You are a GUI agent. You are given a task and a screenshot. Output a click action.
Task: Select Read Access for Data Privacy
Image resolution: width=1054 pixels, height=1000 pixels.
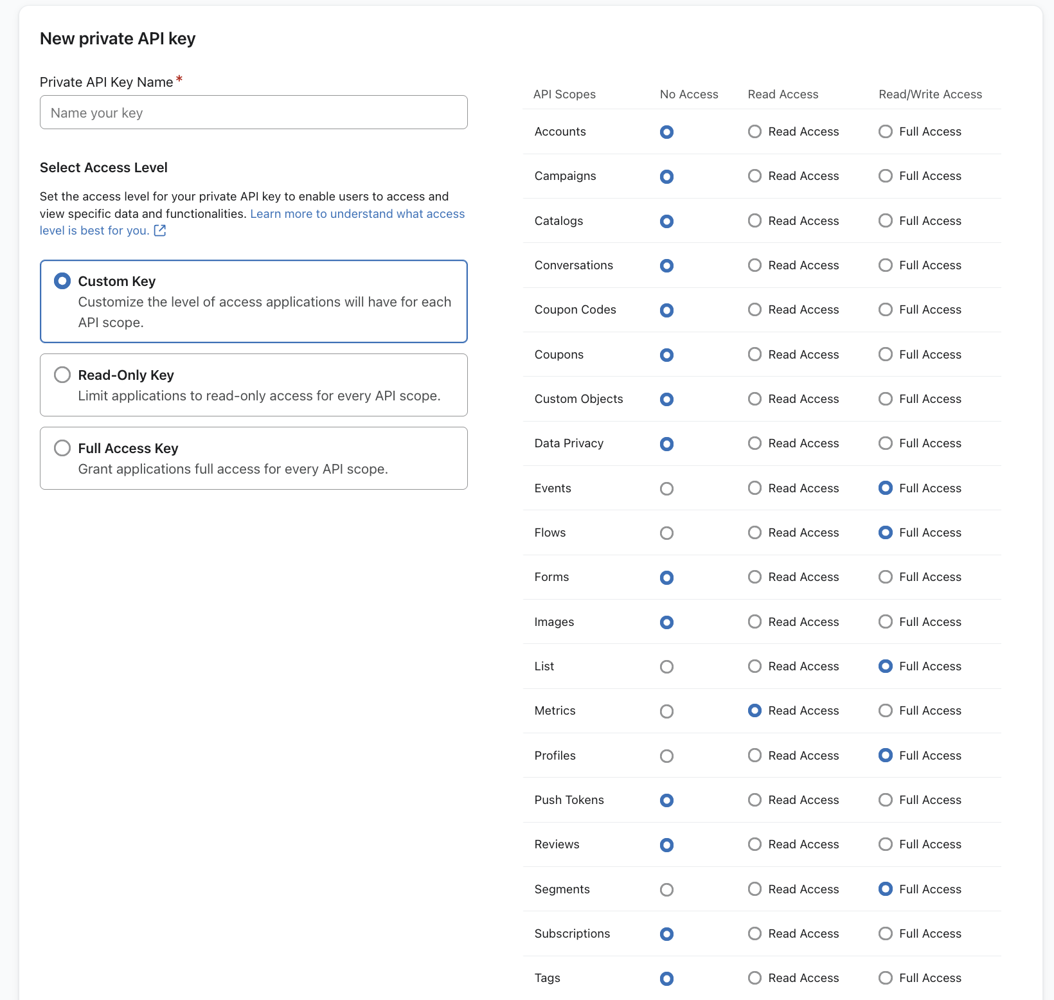tap(755, 443)
